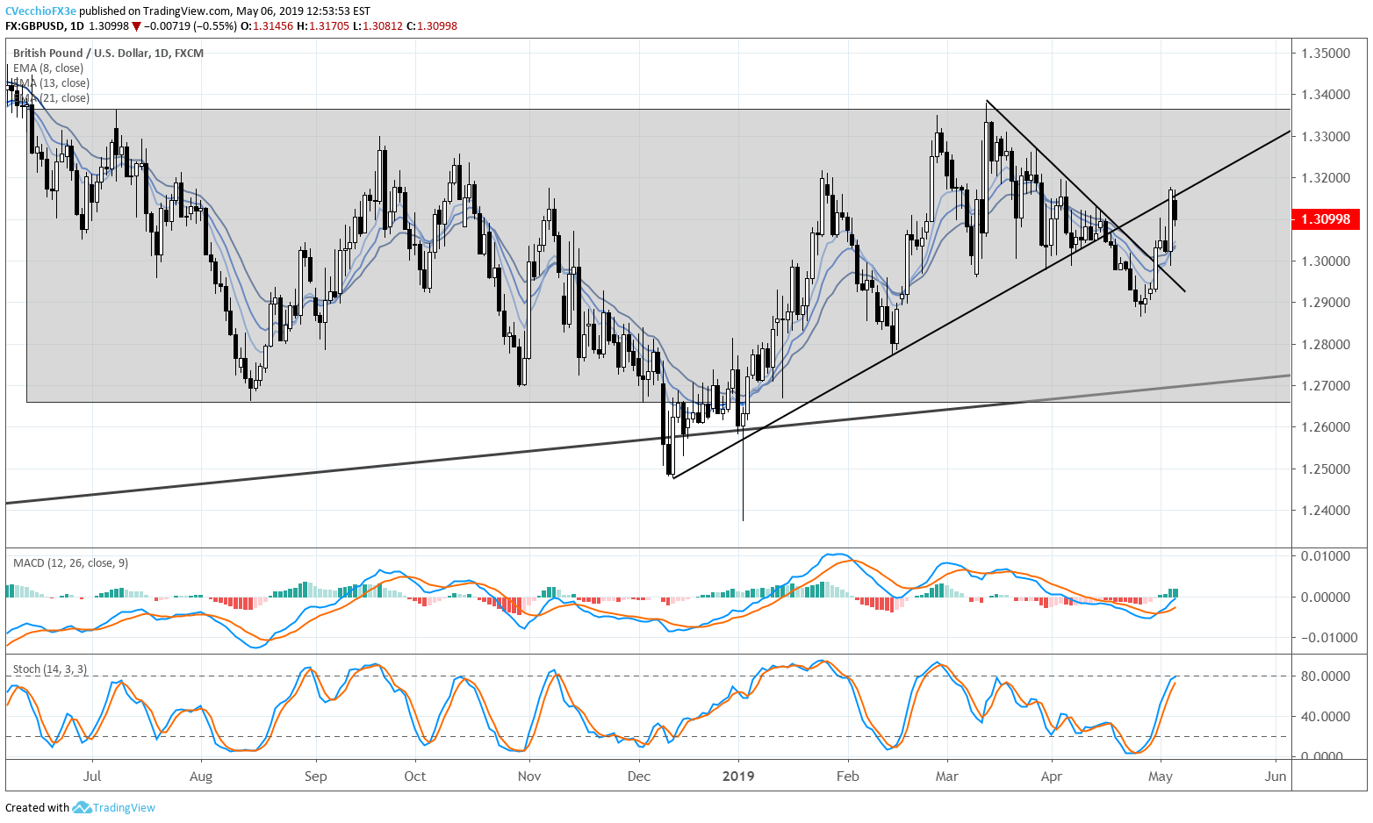Click the bold 2019 label on time axis
This screenshot has height=823, width=1373.
738,776
